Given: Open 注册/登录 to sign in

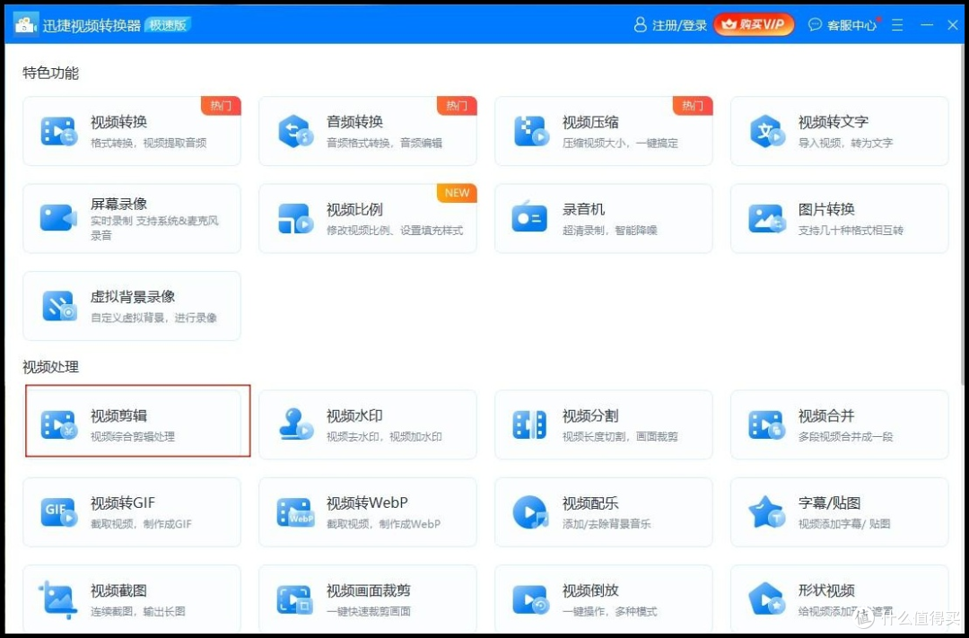Looking at the screenshot, I should pyautogui.click(x=670, y=25).
